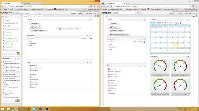Click Today in the Calendar panel
Screen dimensions: 199x111
[159, 23]
